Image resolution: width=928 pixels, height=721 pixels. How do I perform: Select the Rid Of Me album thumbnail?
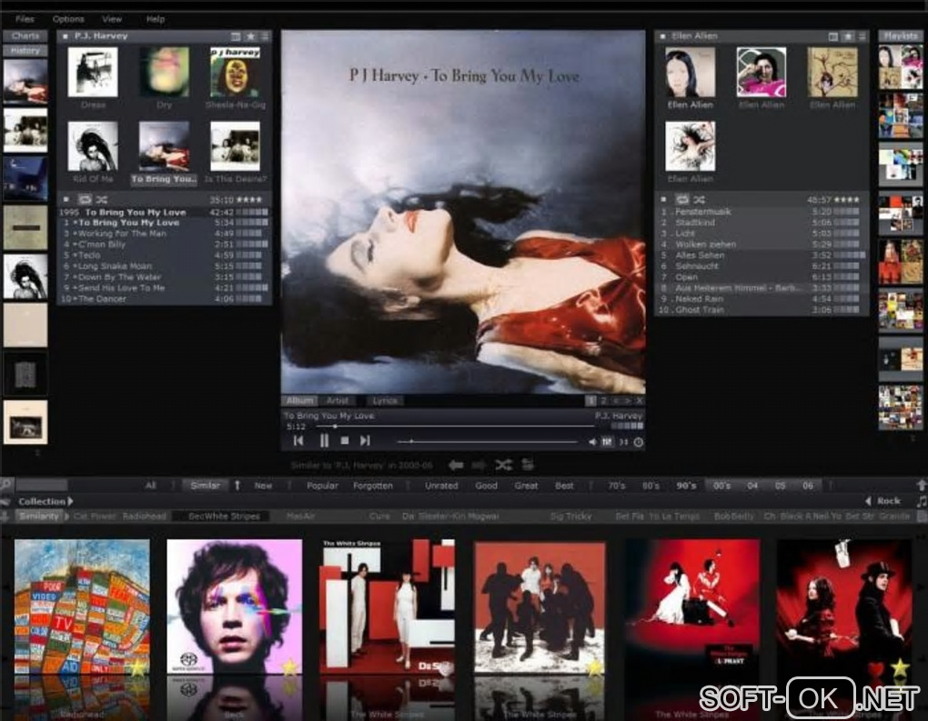tap(93, 146)
